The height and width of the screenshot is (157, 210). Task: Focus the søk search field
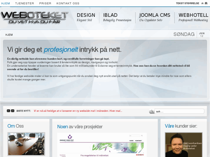(x=179, y=111)
